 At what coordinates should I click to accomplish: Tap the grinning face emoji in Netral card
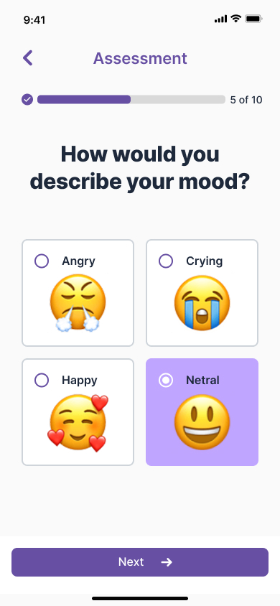point(202,422)
